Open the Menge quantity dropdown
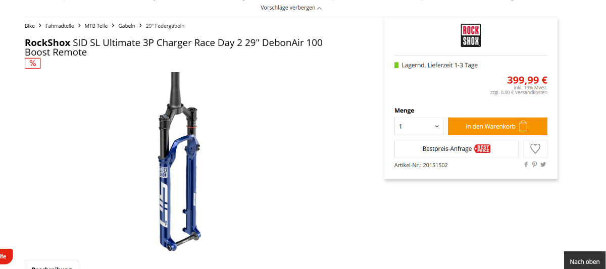The height and width of the screenshot is (269, 606). [419, 126]
